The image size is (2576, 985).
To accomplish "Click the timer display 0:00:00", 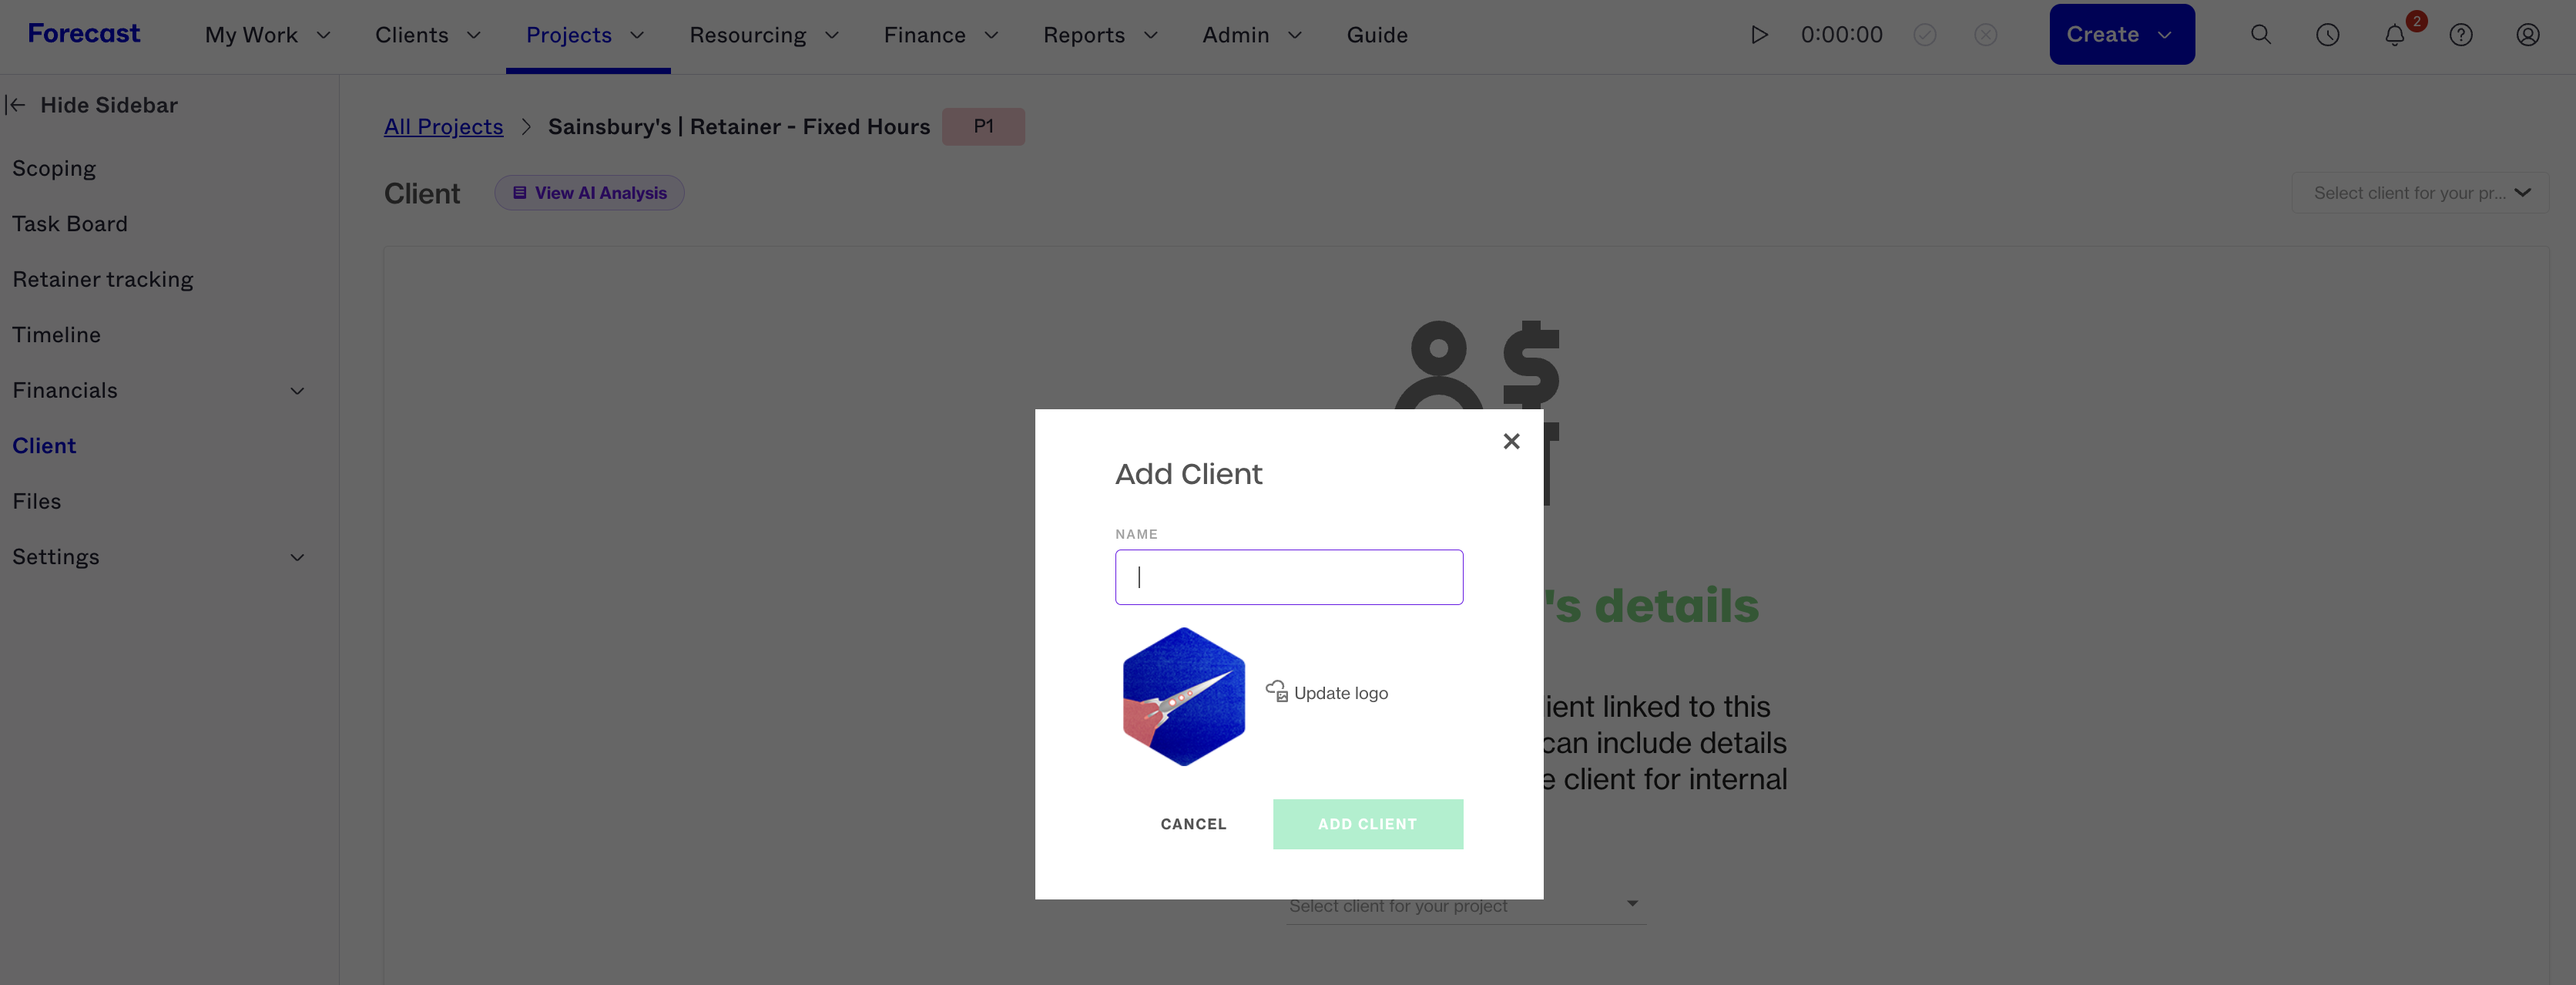I will tap(1841, 35).
